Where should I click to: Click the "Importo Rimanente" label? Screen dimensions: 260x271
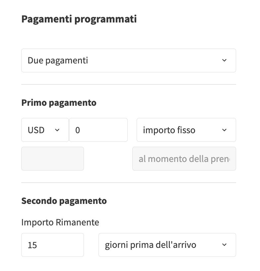[x=60, y=222]
